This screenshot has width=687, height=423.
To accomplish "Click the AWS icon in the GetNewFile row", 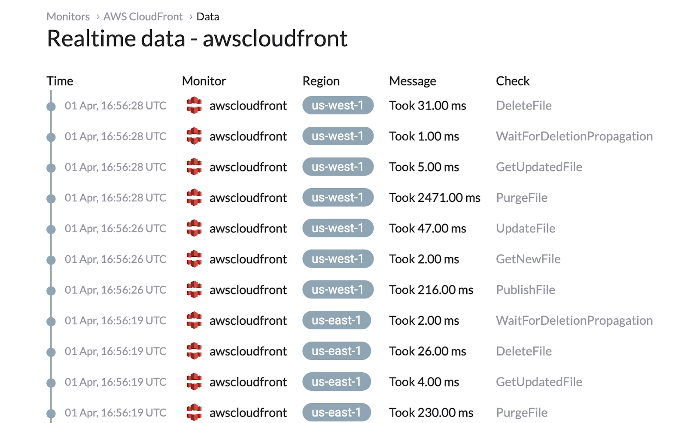I will (194, 259).
